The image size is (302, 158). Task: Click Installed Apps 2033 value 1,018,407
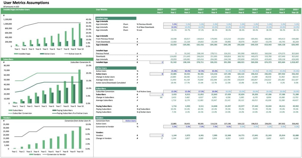(x=294, y=62)
